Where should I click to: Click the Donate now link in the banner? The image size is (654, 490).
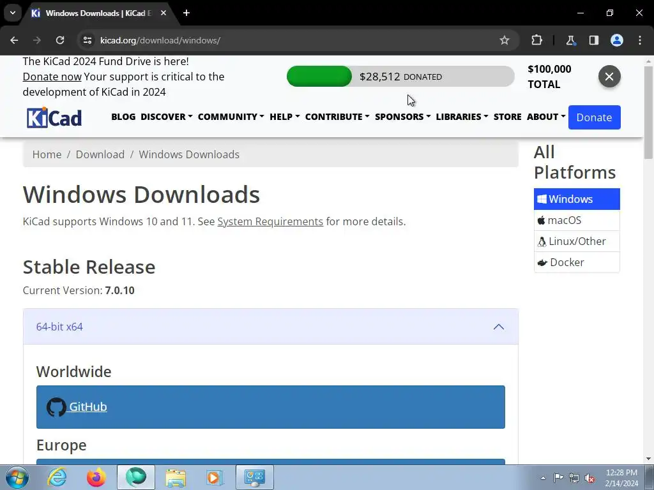(x=52, y=77)
